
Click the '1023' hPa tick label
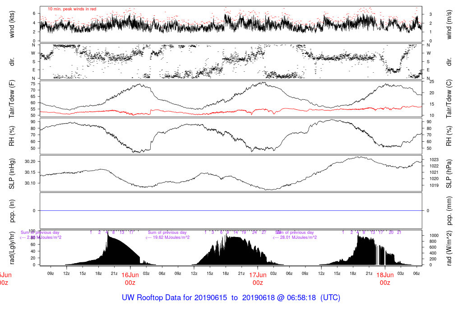click(x=434, y=159)
